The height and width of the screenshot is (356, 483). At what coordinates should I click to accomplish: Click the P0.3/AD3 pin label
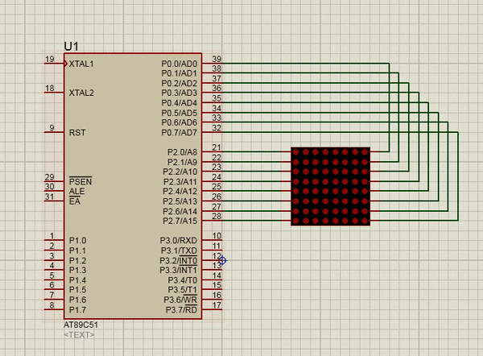pos(180,93)
